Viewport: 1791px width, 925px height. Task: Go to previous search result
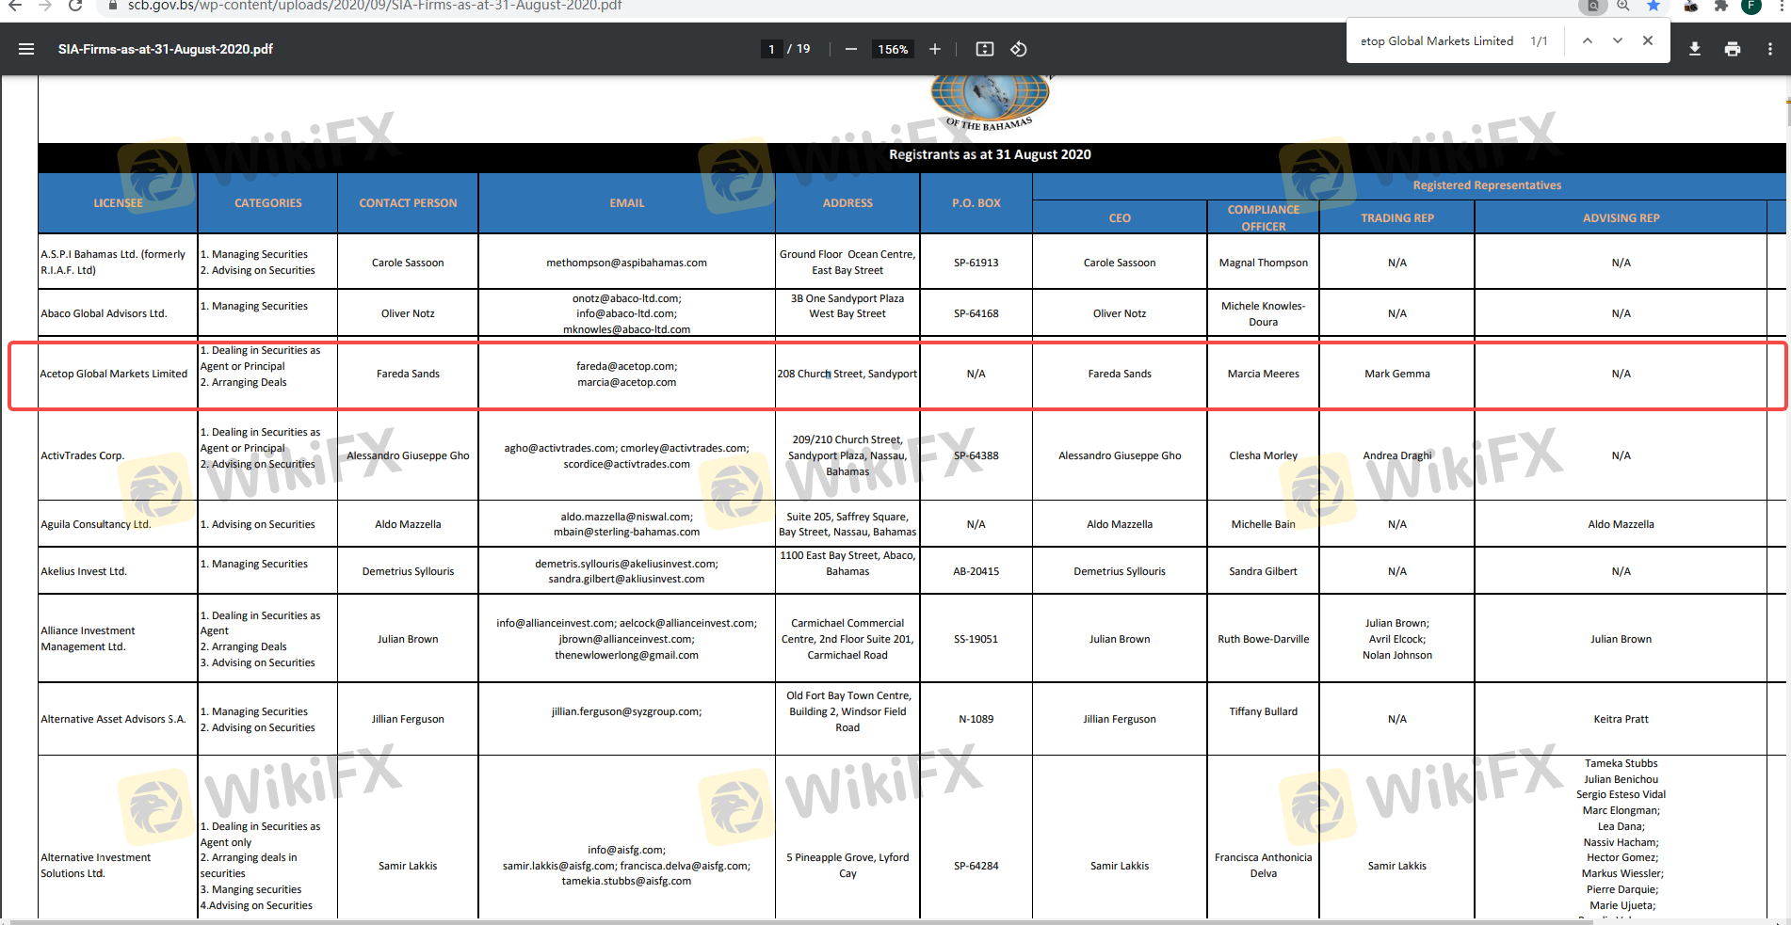tap(1587, 41)
